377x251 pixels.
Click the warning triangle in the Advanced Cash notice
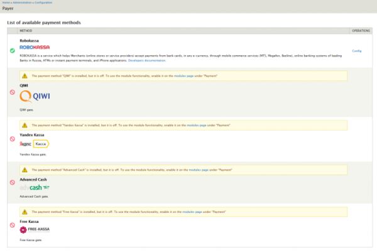pos(25,170)
